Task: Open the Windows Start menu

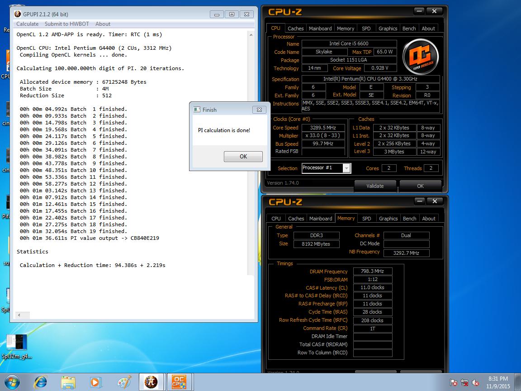Action: point(12,382)
